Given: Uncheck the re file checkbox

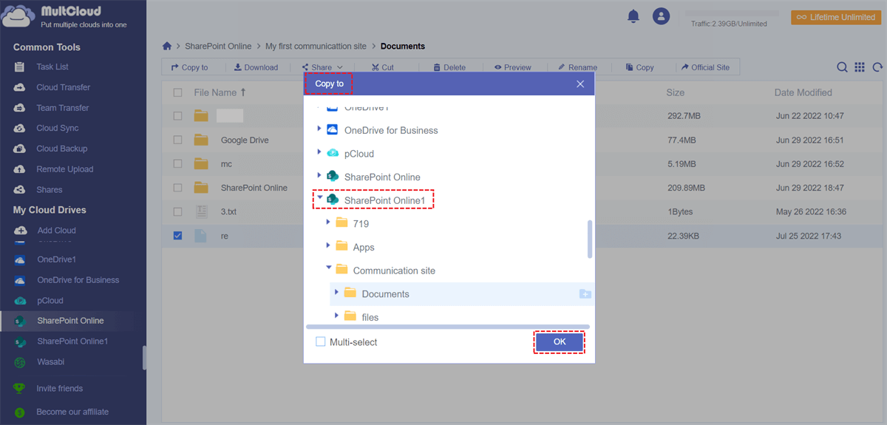Looking at the screenshot, I should (x=177, y=236).
